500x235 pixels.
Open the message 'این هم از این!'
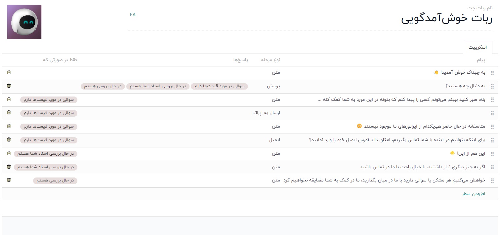tap(467, 153)
